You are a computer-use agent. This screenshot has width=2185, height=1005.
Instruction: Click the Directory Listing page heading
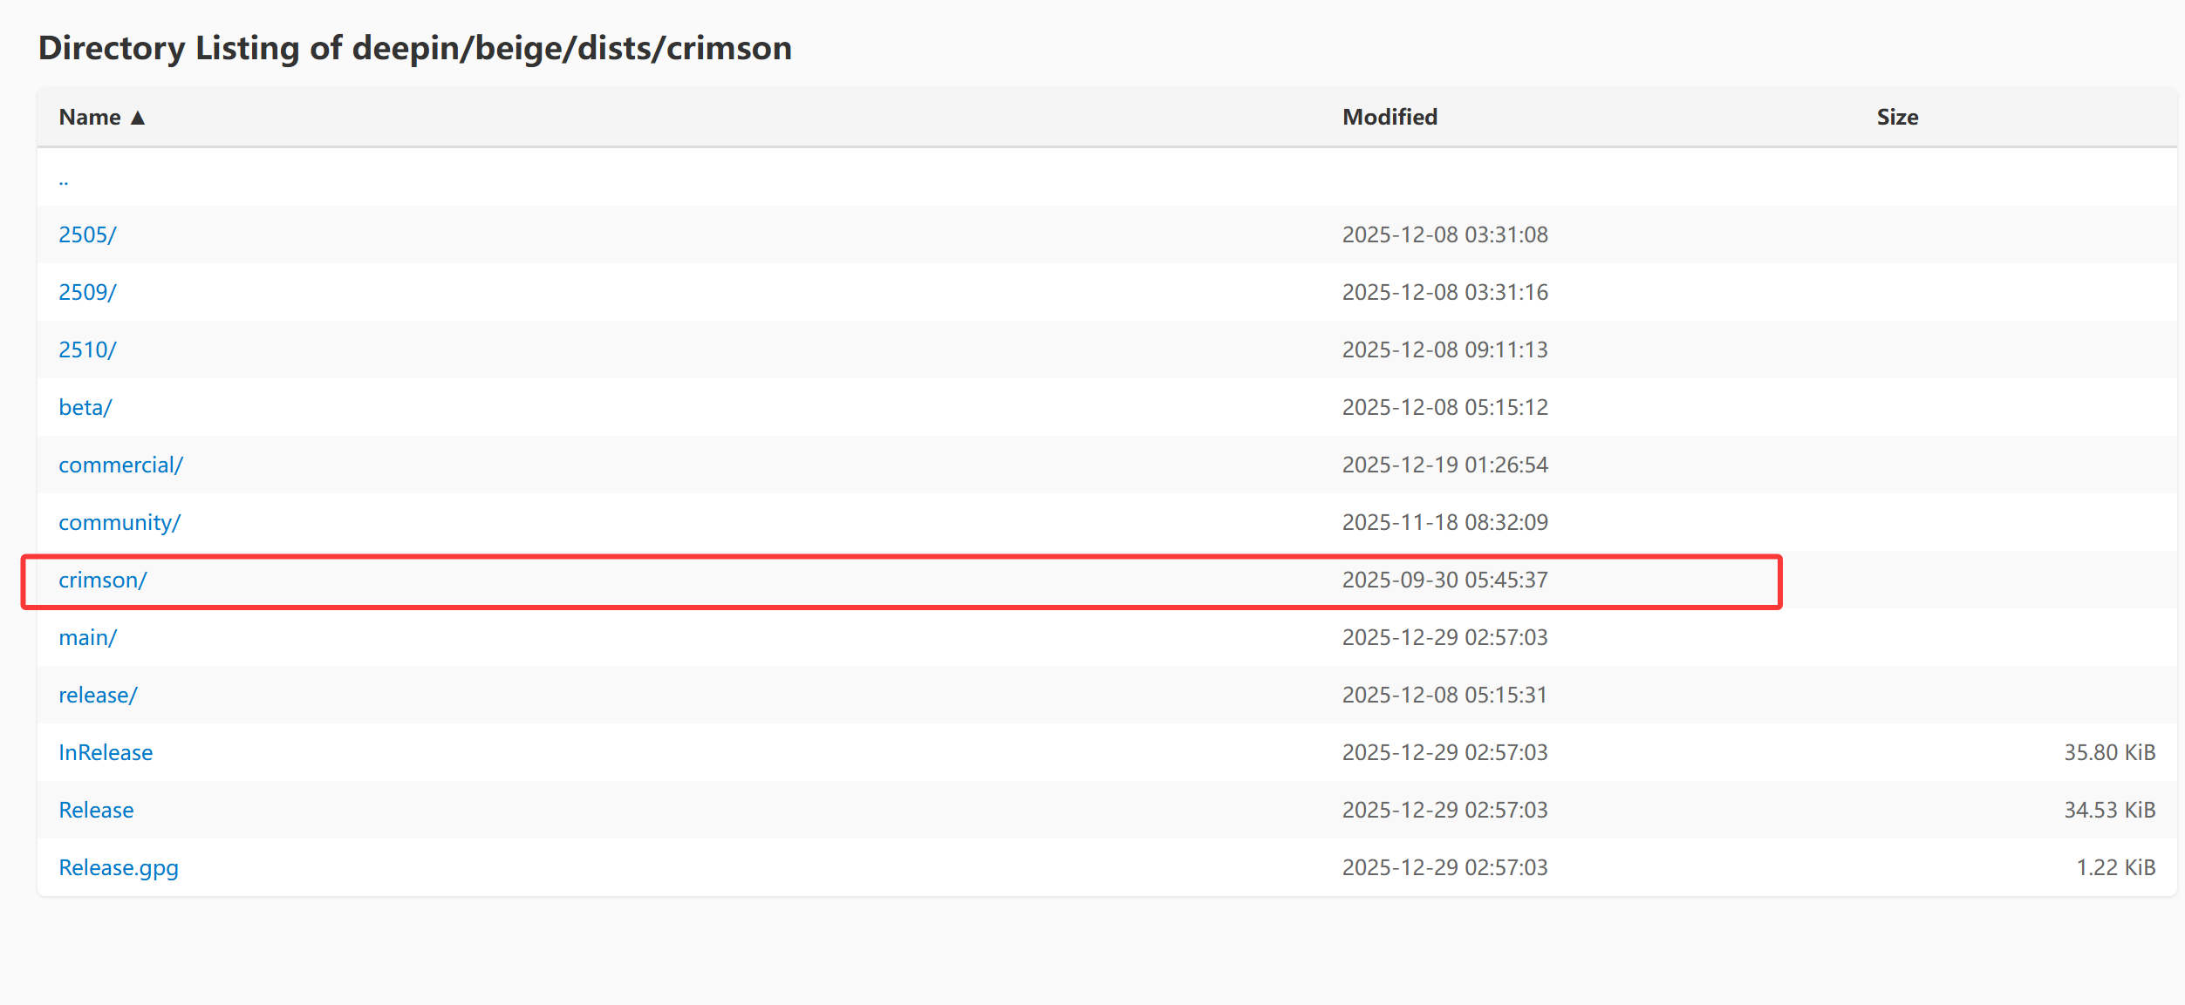click(x=415, y=48)
